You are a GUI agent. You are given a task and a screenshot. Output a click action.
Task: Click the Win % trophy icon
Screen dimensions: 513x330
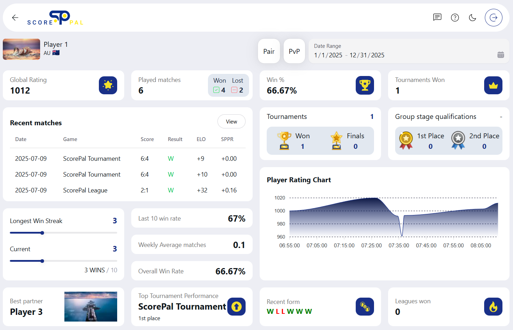click(x=365, y=85)
